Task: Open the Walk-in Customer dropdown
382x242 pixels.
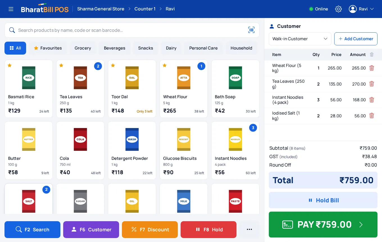Action: (300, 39)
